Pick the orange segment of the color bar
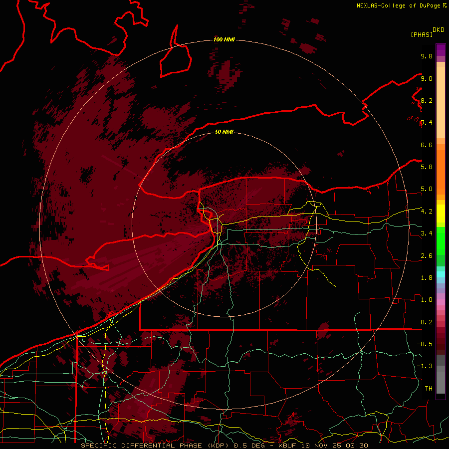The height and width of the screenshot is (449, 449). [x=441, y=172]
